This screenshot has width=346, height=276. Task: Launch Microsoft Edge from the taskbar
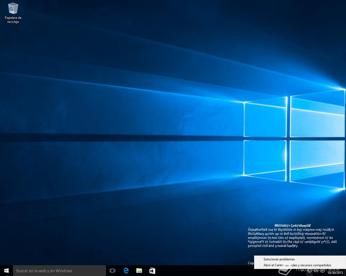coord(126,271)
